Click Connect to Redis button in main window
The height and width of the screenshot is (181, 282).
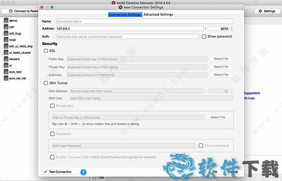point(20,11)
